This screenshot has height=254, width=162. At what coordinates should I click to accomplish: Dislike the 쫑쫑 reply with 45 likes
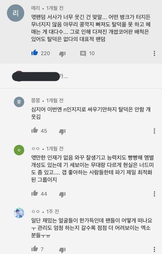point(62,131)
